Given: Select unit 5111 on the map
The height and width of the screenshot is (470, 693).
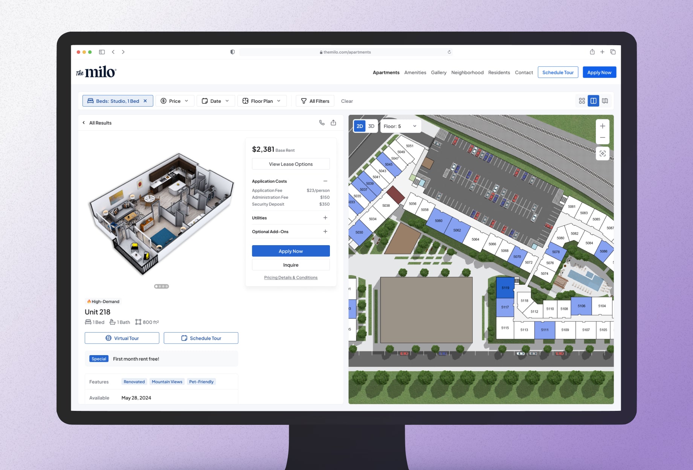Looking at the screenshot, I should point(545,330).
